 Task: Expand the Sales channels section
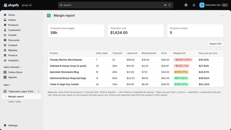[12, 67]
